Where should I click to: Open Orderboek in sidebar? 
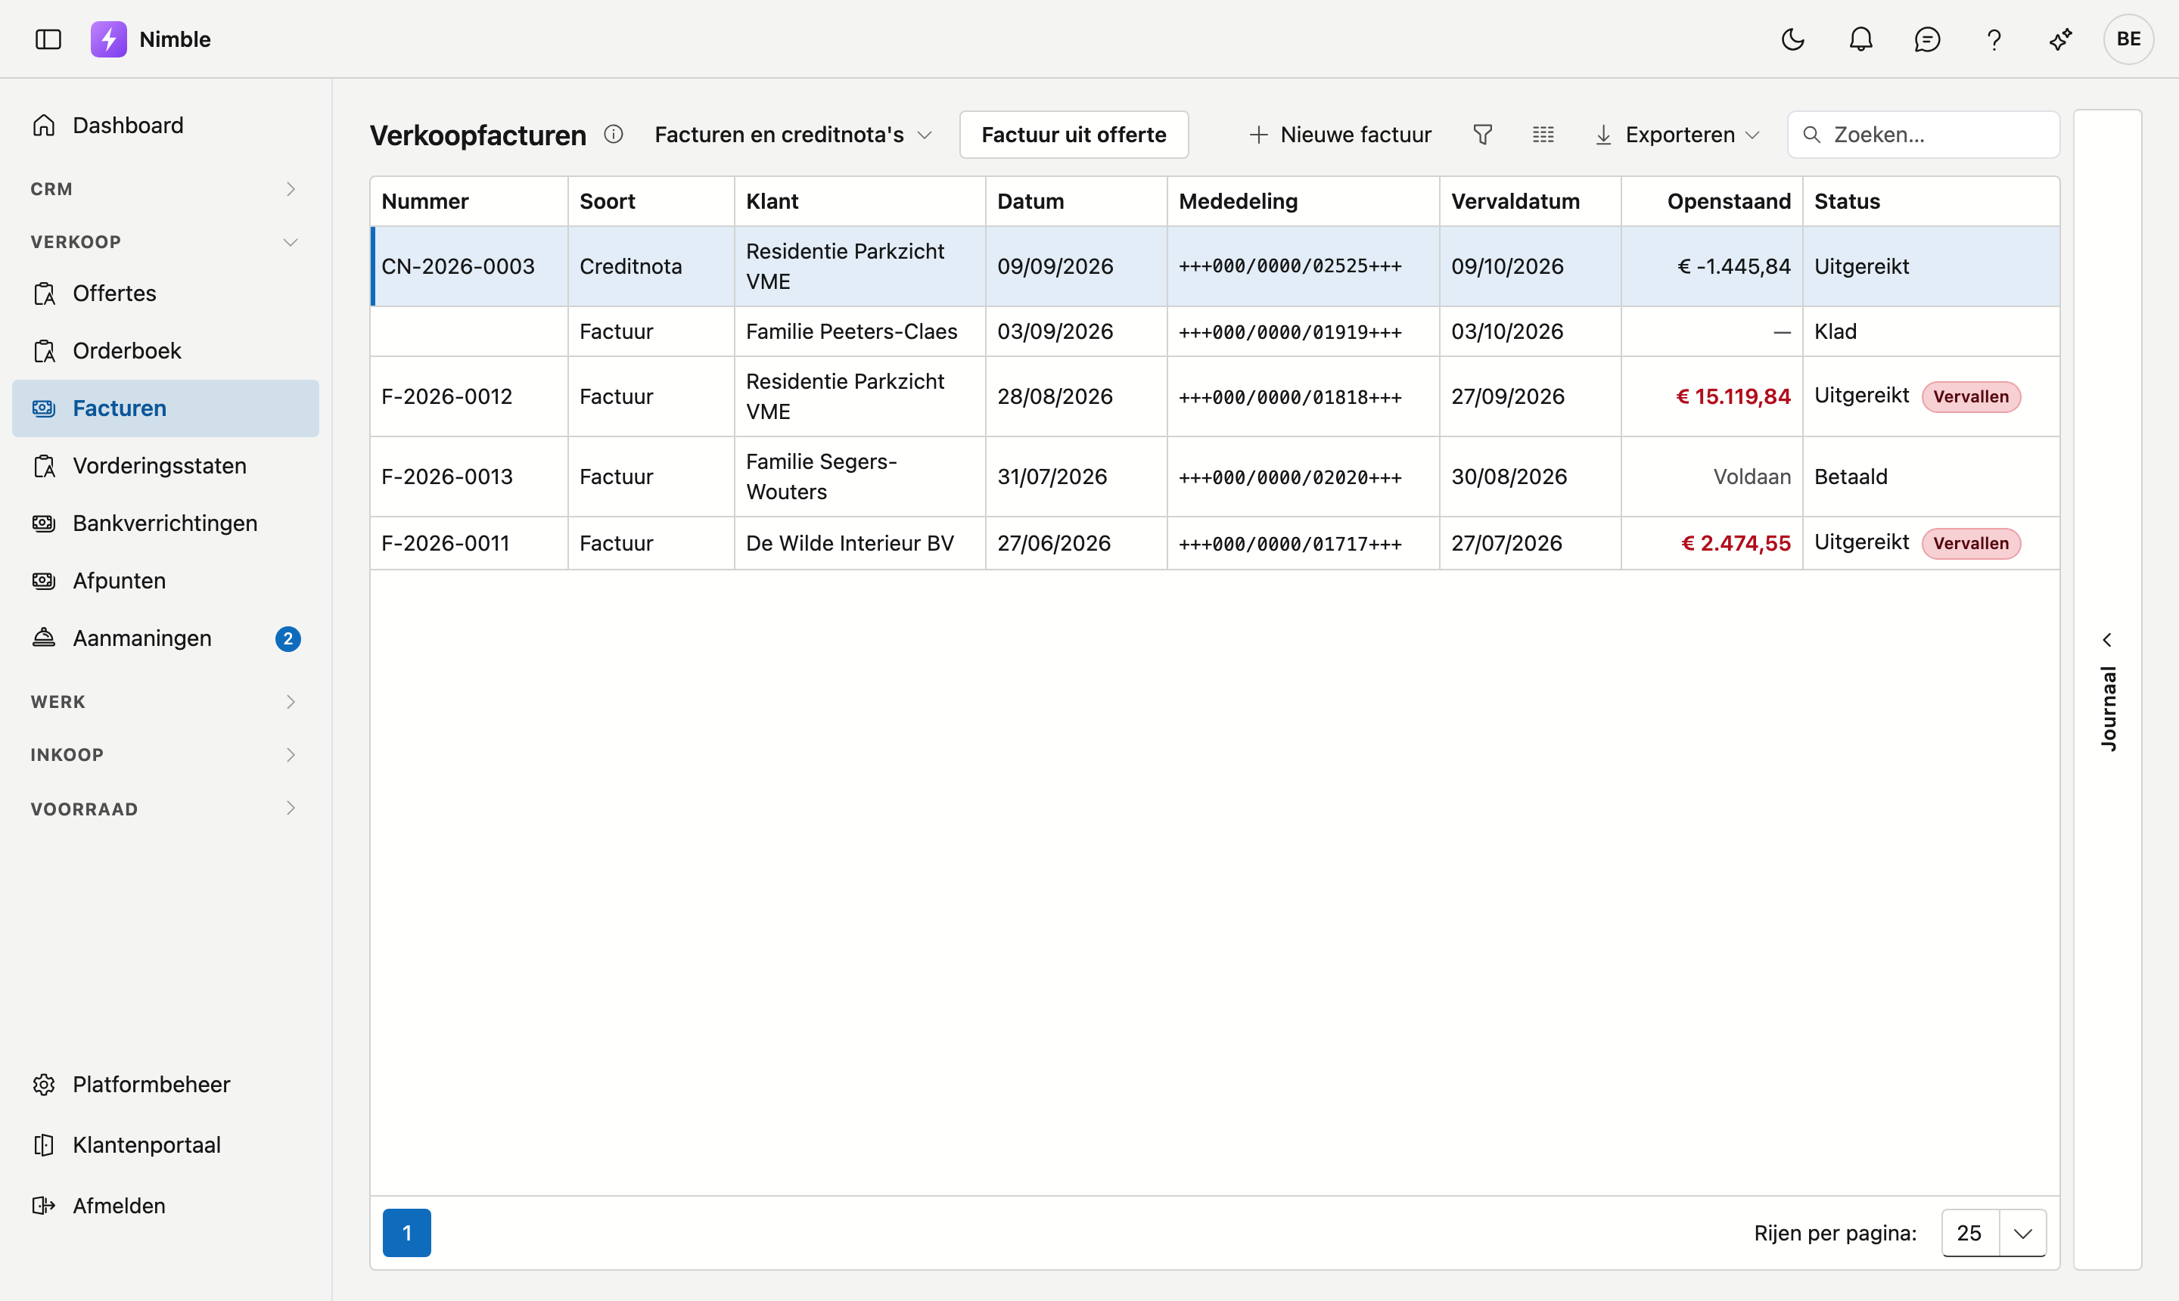click(166, 351)
